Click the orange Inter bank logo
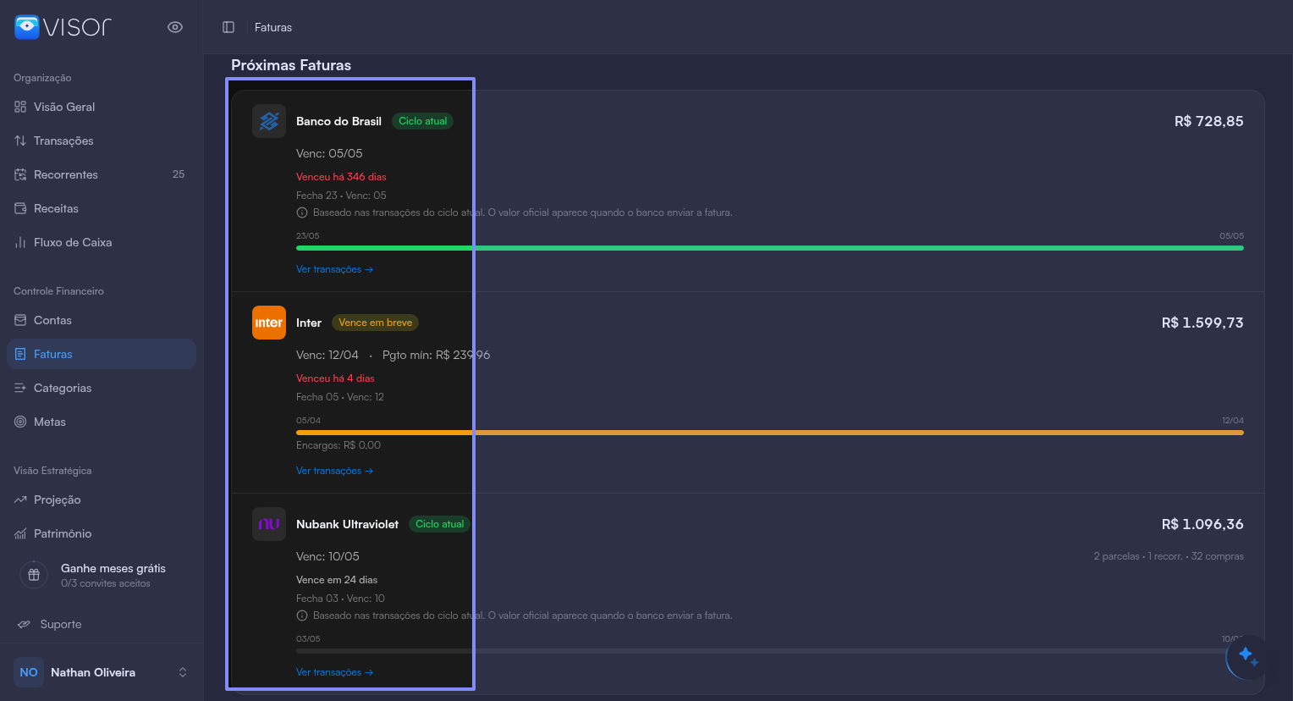Screen dimensions: 1293x701 pos(269,323)
